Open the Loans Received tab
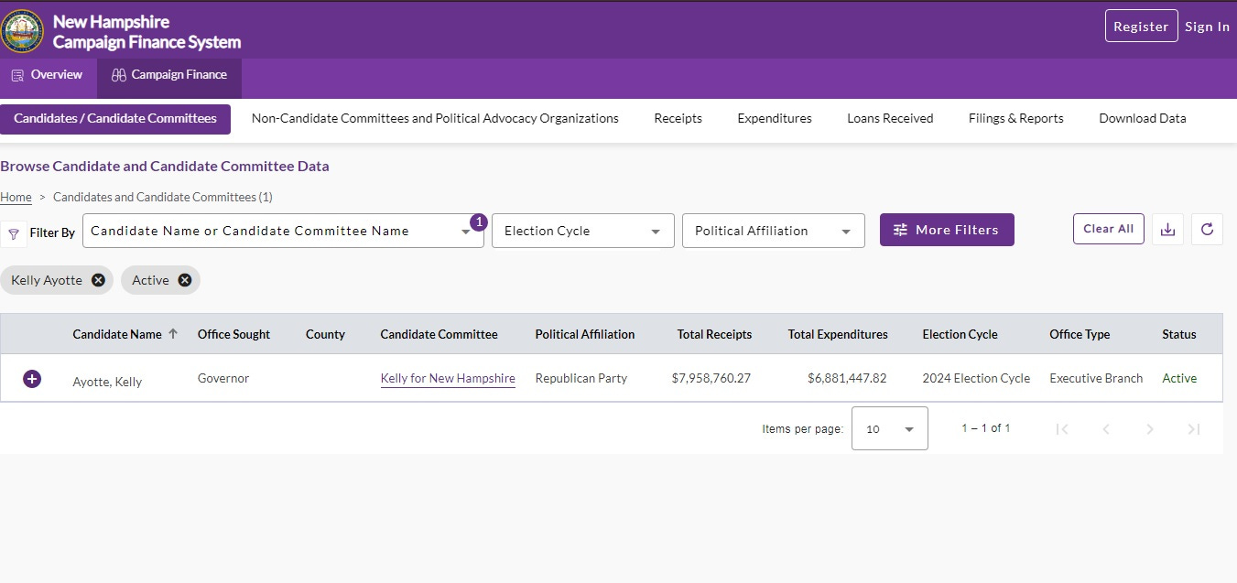1237x583 pixels. pyautogui.click(x=890, y=119)
